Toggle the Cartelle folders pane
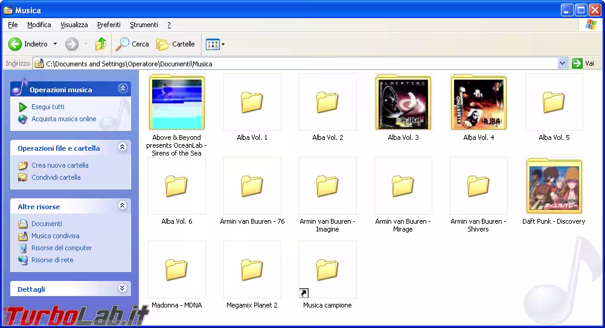 (176, 44)
